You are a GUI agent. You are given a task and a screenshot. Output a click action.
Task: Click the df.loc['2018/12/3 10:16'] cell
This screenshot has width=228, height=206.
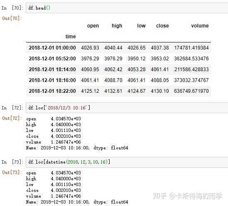tap(127, 108)
